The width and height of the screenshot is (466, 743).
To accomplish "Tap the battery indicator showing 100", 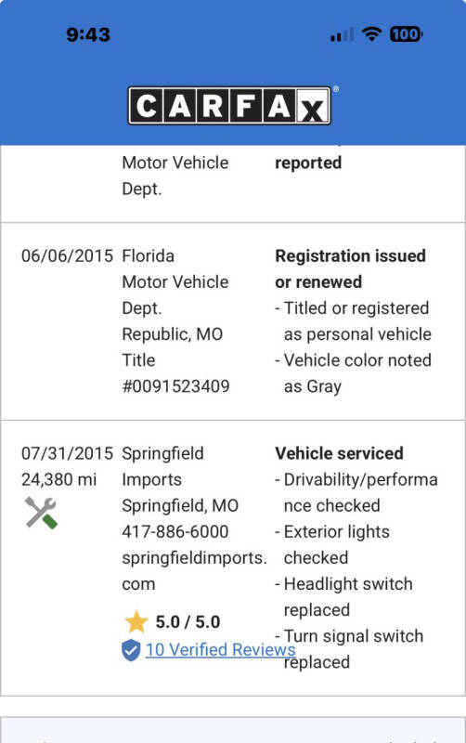I will [407, 34].
